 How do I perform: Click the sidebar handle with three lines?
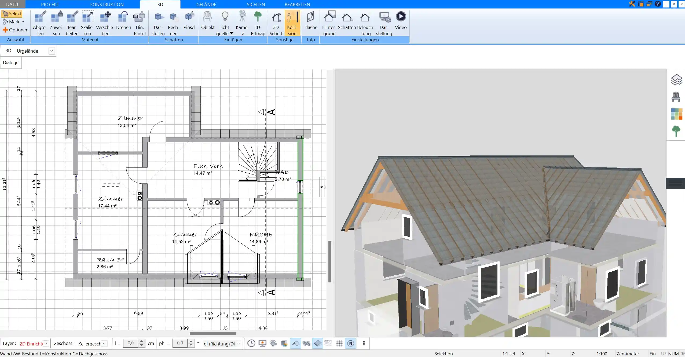click(x=675, y=183)
